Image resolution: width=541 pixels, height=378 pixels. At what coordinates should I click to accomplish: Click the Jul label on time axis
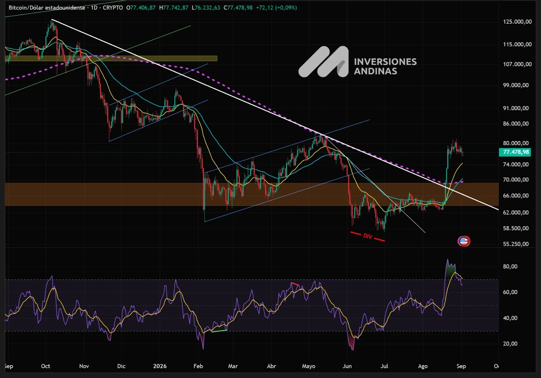(384, 366)
